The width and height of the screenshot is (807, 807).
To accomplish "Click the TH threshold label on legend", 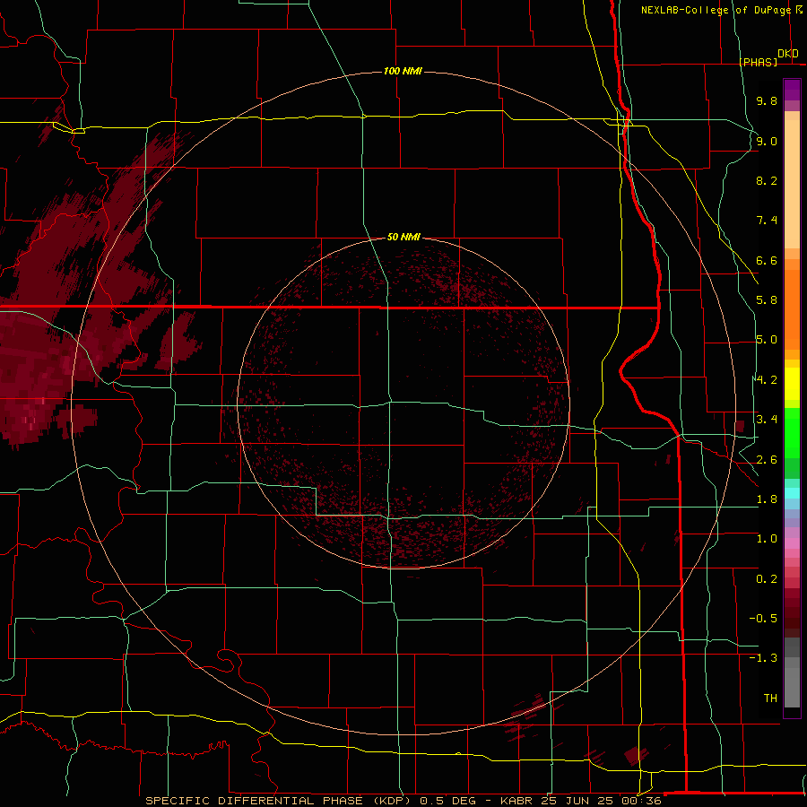I will point(770,699).
